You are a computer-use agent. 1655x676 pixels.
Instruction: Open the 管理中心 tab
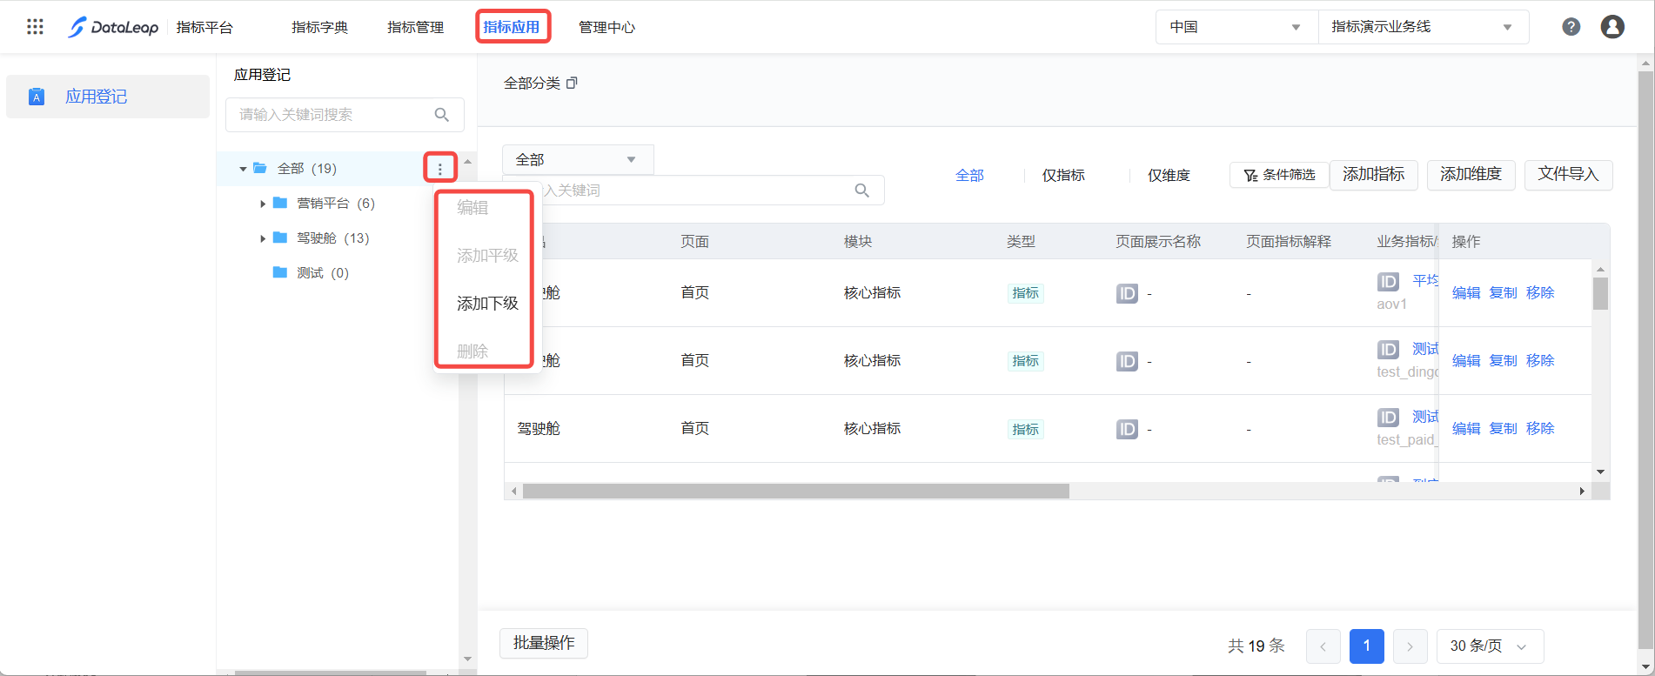(x=606, y=27)
